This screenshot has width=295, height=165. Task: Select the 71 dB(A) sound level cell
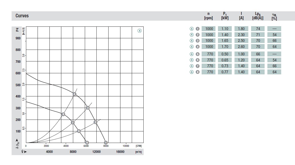coord(258,35)
